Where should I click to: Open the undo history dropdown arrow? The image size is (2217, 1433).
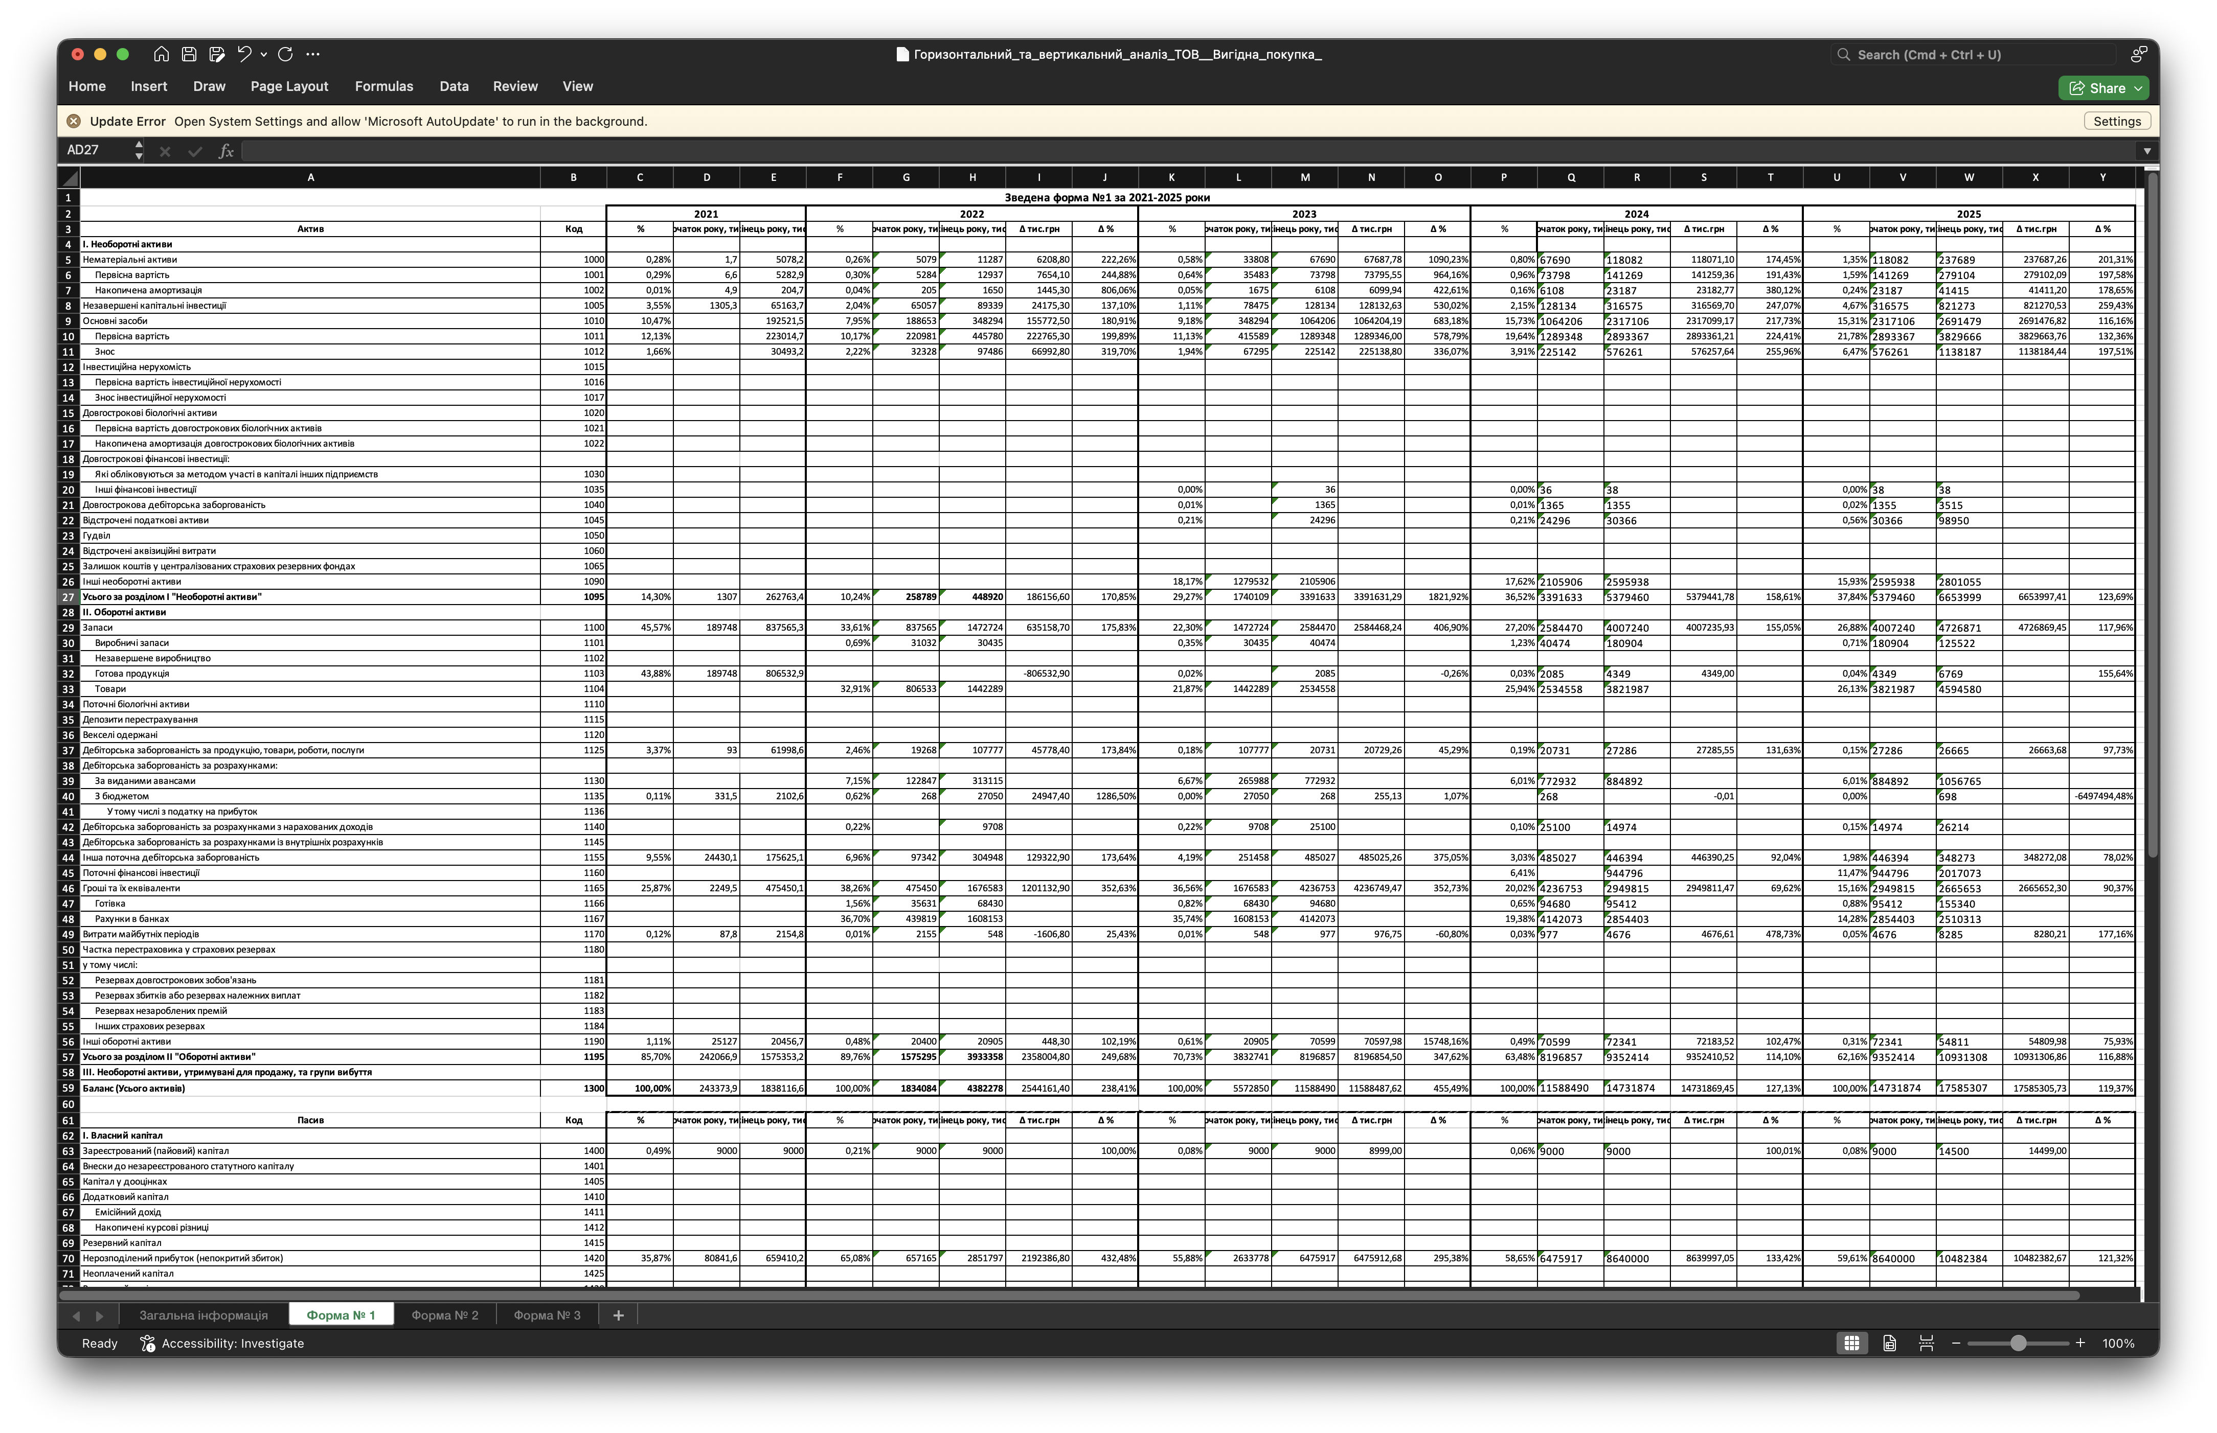(x=263, y=54)
